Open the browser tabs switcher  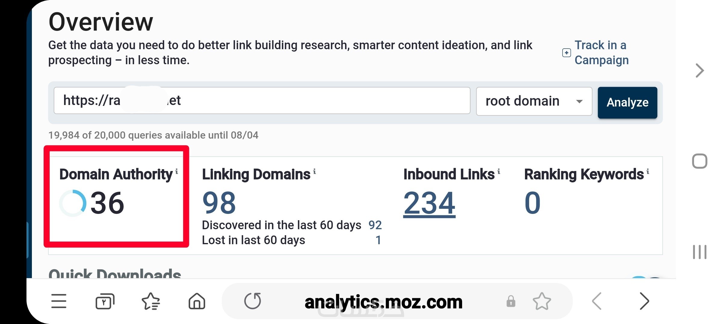coord(105,301)
